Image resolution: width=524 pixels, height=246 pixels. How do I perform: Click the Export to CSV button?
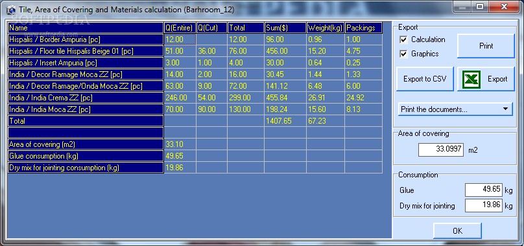pos(425,79)
